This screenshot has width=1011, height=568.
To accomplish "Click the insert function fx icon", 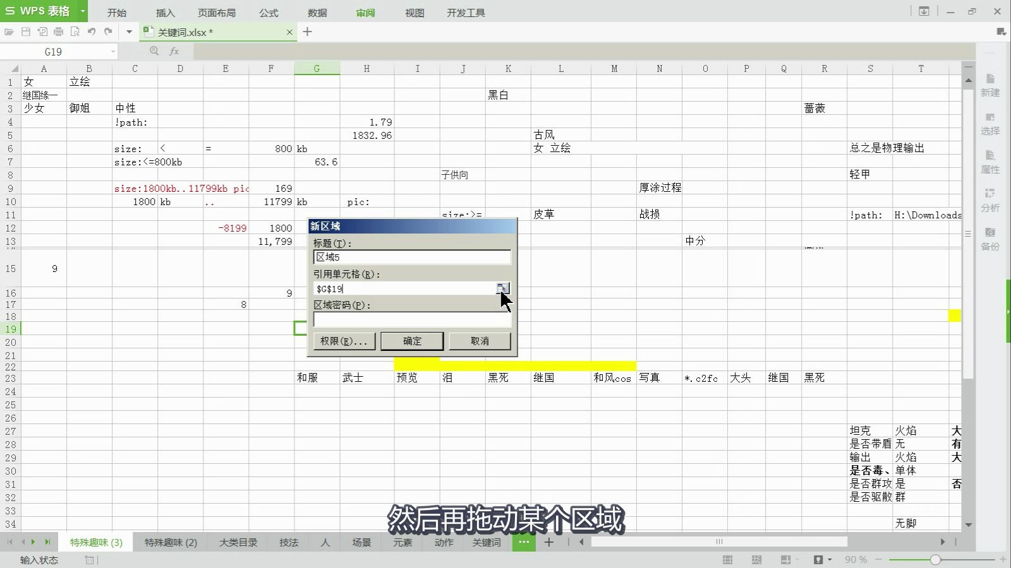I will (x=174, y=51).
